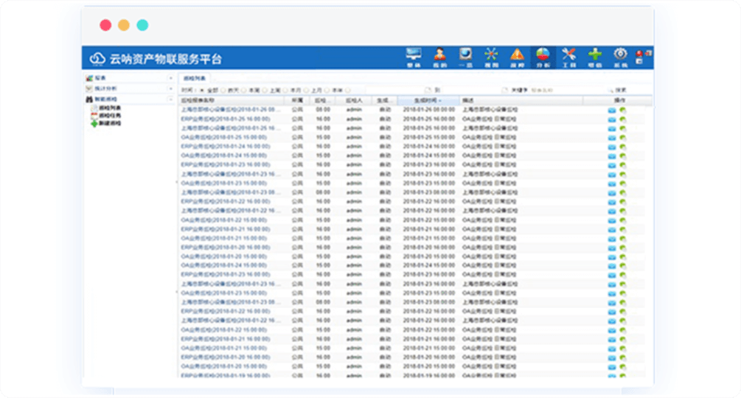The image size is (741, 398).
Task: Click green action icon for OA 2018-01-25 15:00:00 row
Action: click(x=623, y=138)
